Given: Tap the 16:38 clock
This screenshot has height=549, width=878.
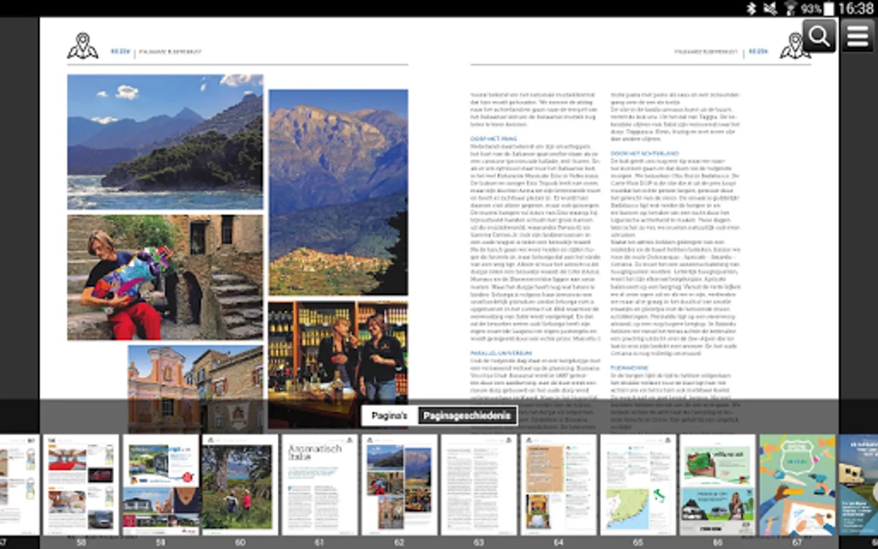Looking at the screenshot, I should 856,9.
